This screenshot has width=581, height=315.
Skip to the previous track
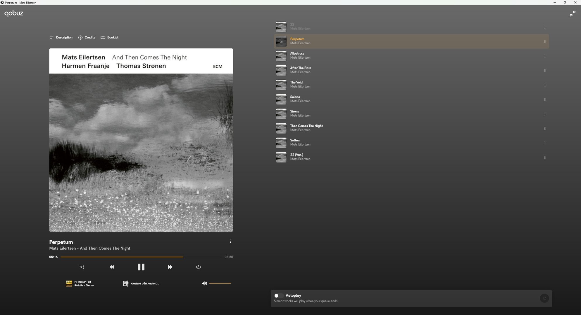tap(112, 267)
